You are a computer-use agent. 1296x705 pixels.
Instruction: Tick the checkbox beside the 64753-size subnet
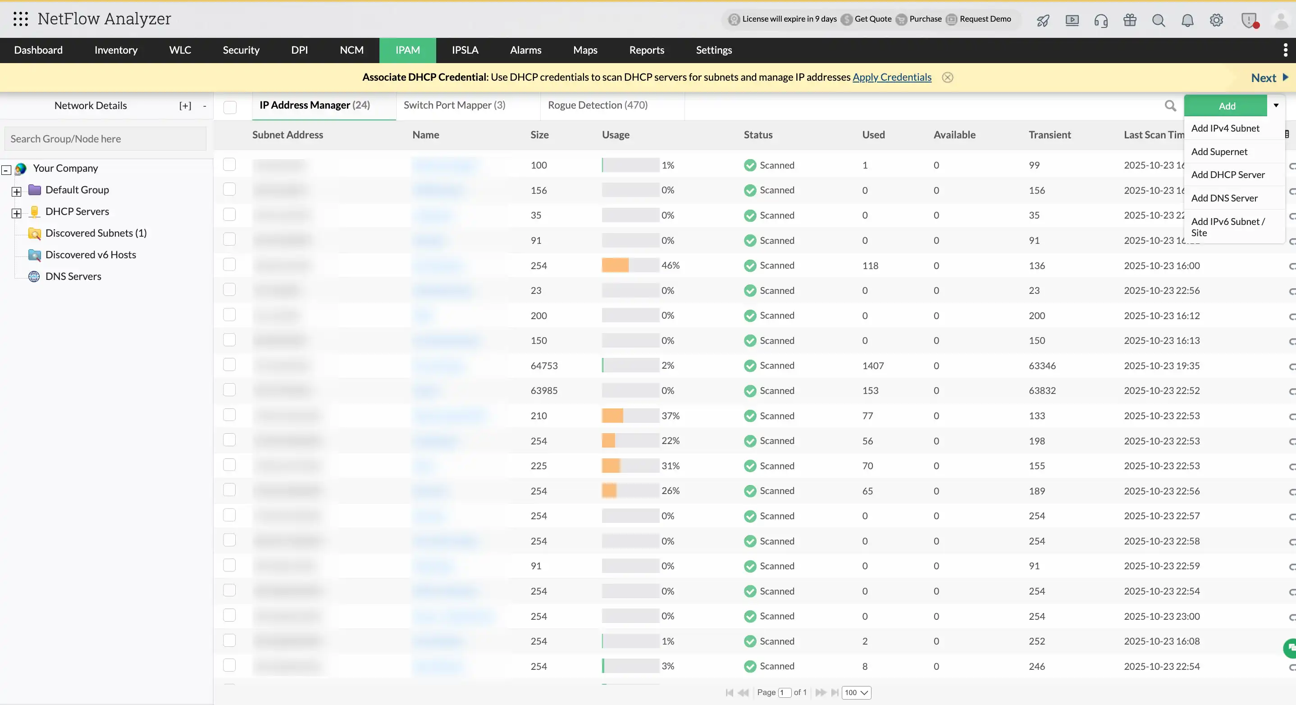pyautogui.click(x=230, y=365)
